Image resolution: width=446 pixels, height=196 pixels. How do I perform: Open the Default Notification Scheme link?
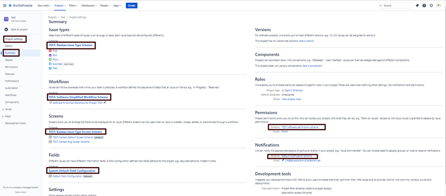point(297,156)
